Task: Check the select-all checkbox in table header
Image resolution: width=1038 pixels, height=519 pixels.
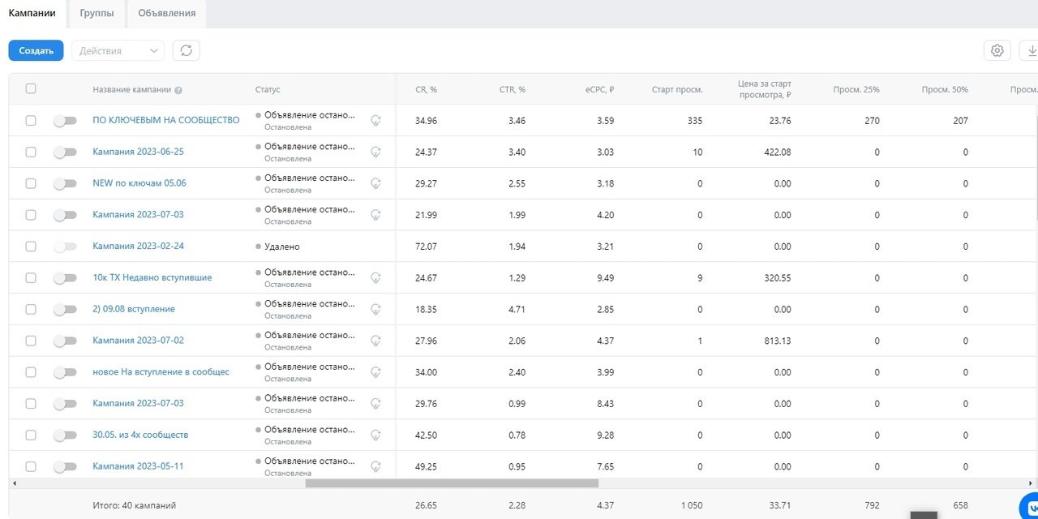Action: (31, 89)
